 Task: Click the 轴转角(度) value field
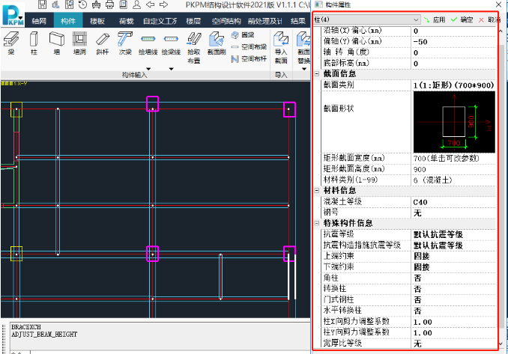click(453, 52)
